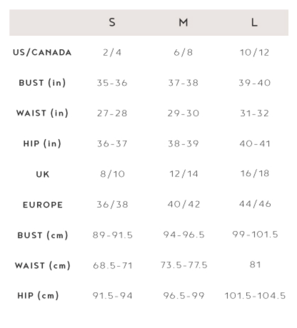Click the HIP (in) row label

click(42, 143)
